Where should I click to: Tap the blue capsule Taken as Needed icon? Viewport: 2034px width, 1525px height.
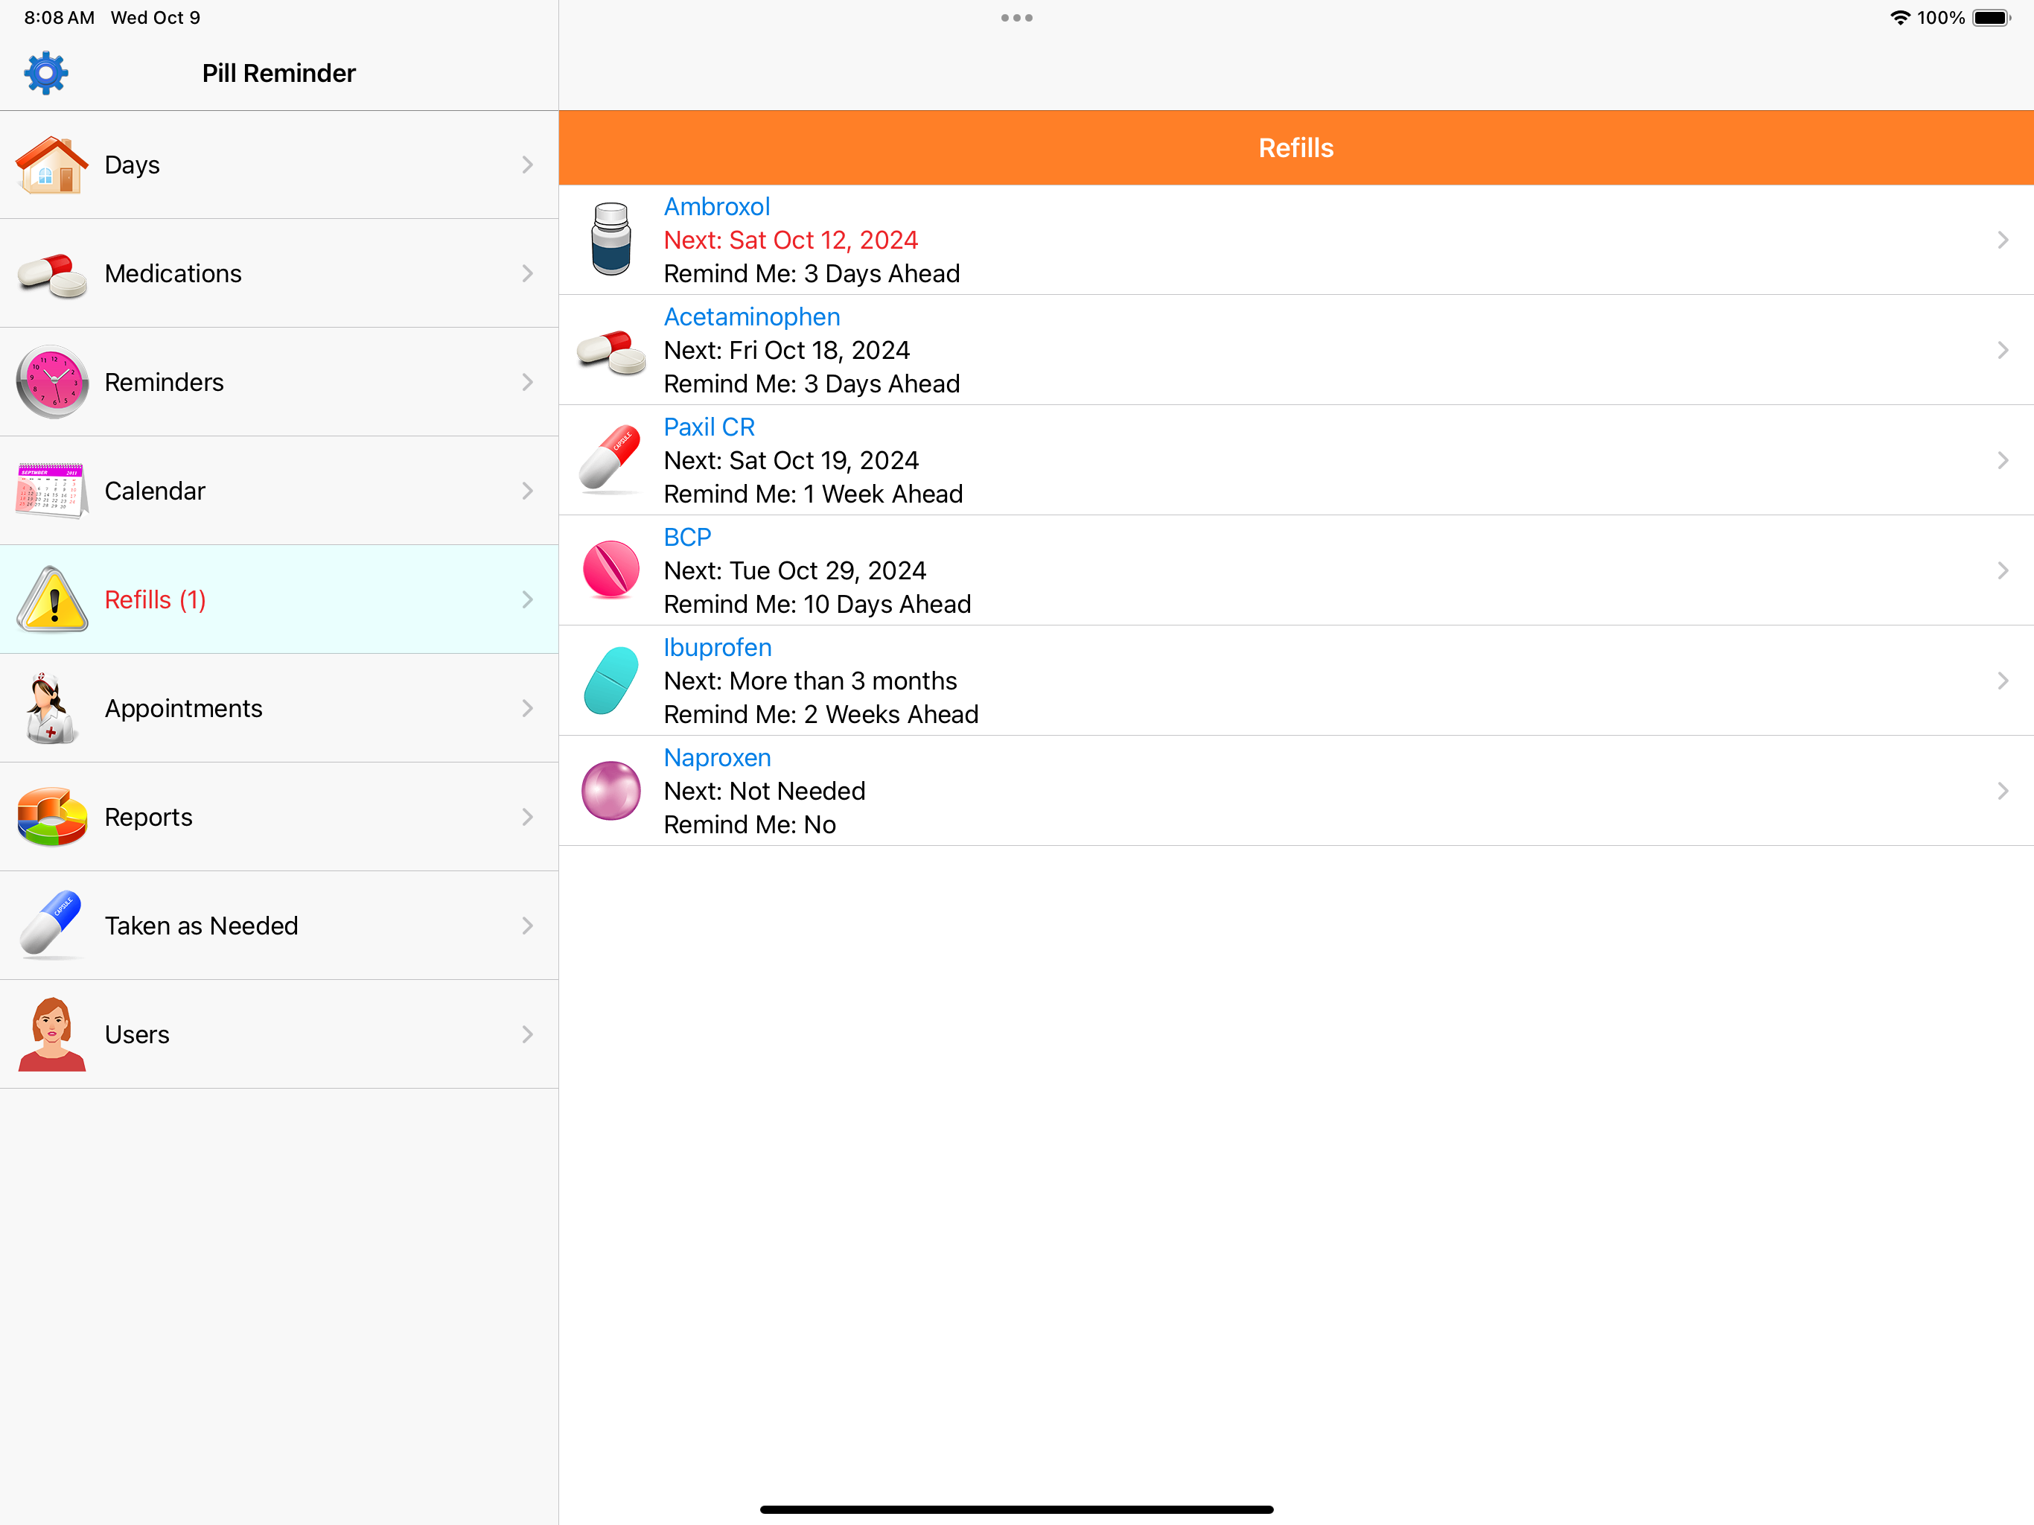point(51,924)
